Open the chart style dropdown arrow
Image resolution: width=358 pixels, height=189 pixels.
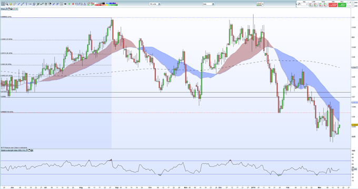pos(263,4)
